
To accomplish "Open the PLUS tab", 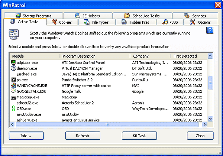I will (x=170, y=22).
